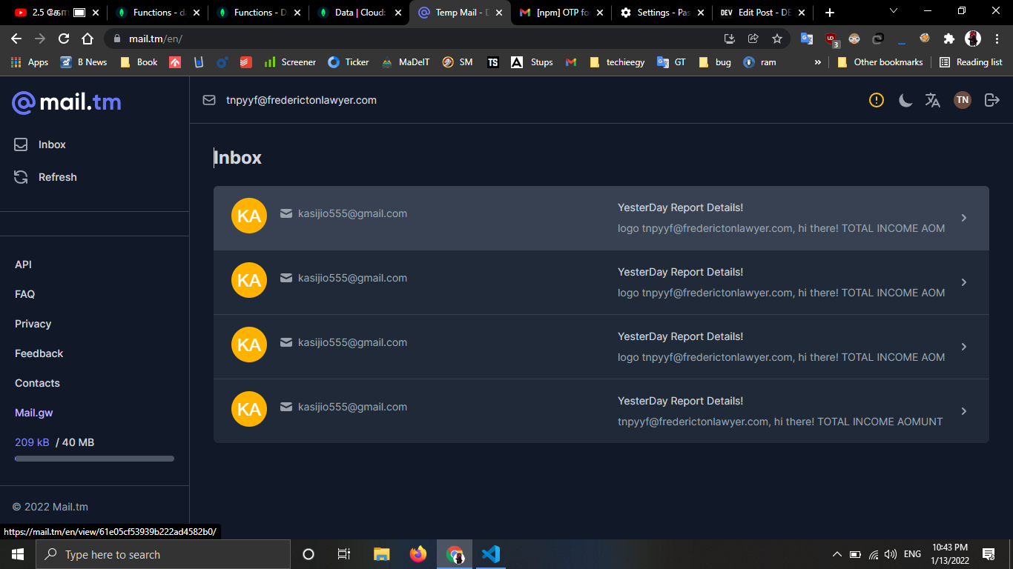Click the KA avatar on the second email
This screenshot has height=569, width=1013.
(x=249, y=281)
